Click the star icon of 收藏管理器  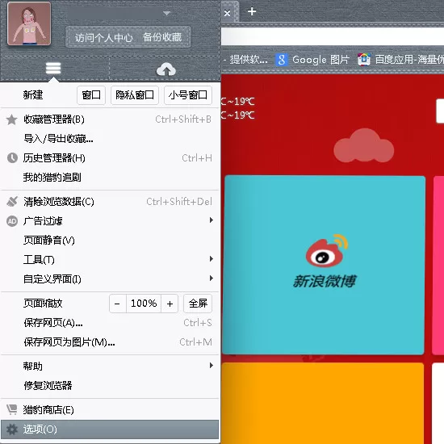click(x=11, y=119)
